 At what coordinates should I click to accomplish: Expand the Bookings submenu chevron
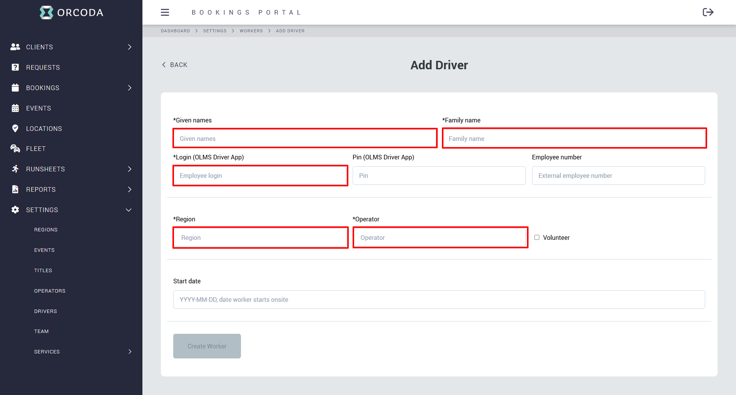tap(130, 88)
